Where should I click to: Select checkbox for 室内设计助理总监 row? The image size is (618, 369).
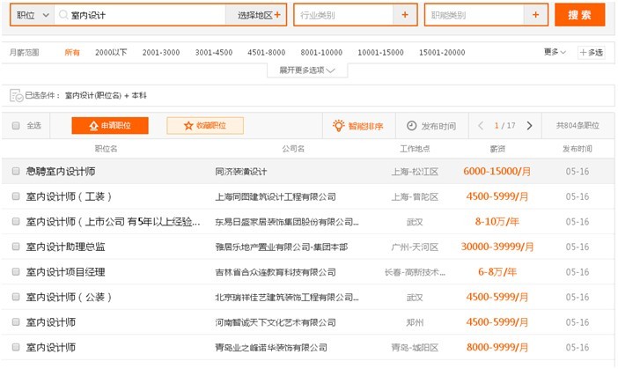coord(16,247)
